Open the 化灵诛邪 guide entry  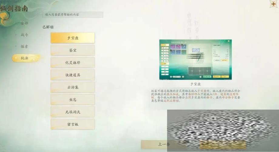point(72,62)
